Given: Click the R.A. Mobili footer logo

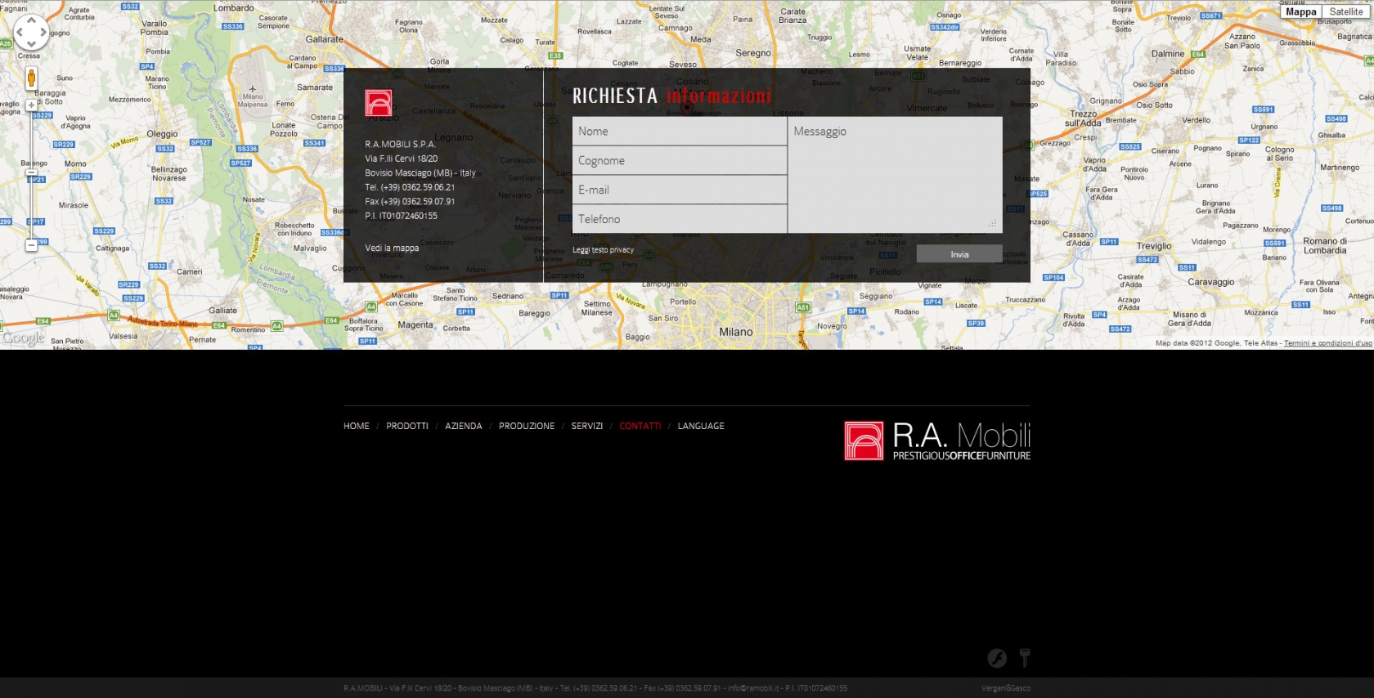Looking at the screenshot, I should (x=937, y=441).
